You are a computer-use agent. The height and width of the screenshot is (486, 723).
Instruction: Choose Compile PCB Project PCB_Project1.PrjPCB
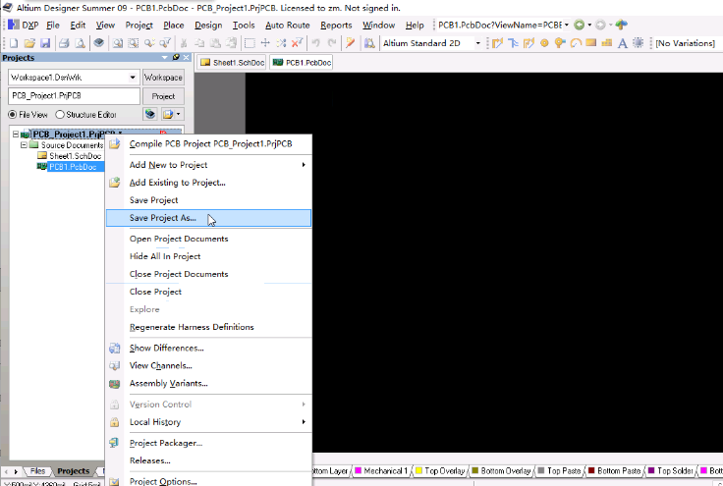[208, 144]
